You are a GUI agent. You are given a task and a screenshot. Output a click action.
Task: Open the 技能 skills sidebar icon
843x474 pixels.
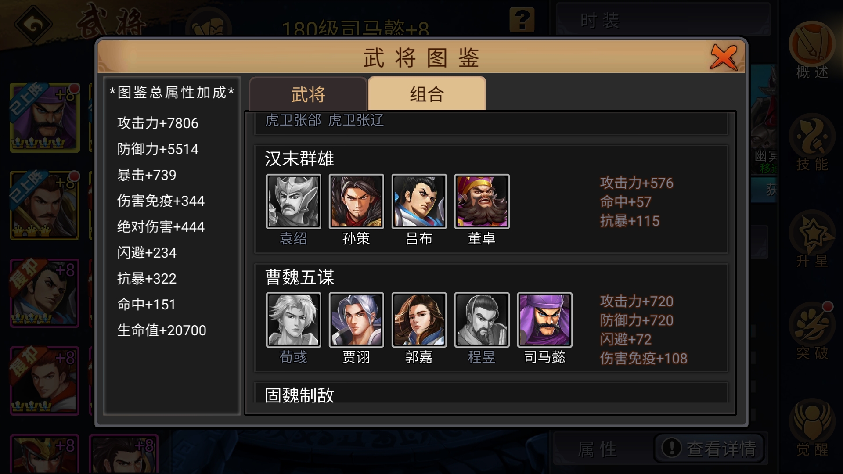tap(812, 142)
